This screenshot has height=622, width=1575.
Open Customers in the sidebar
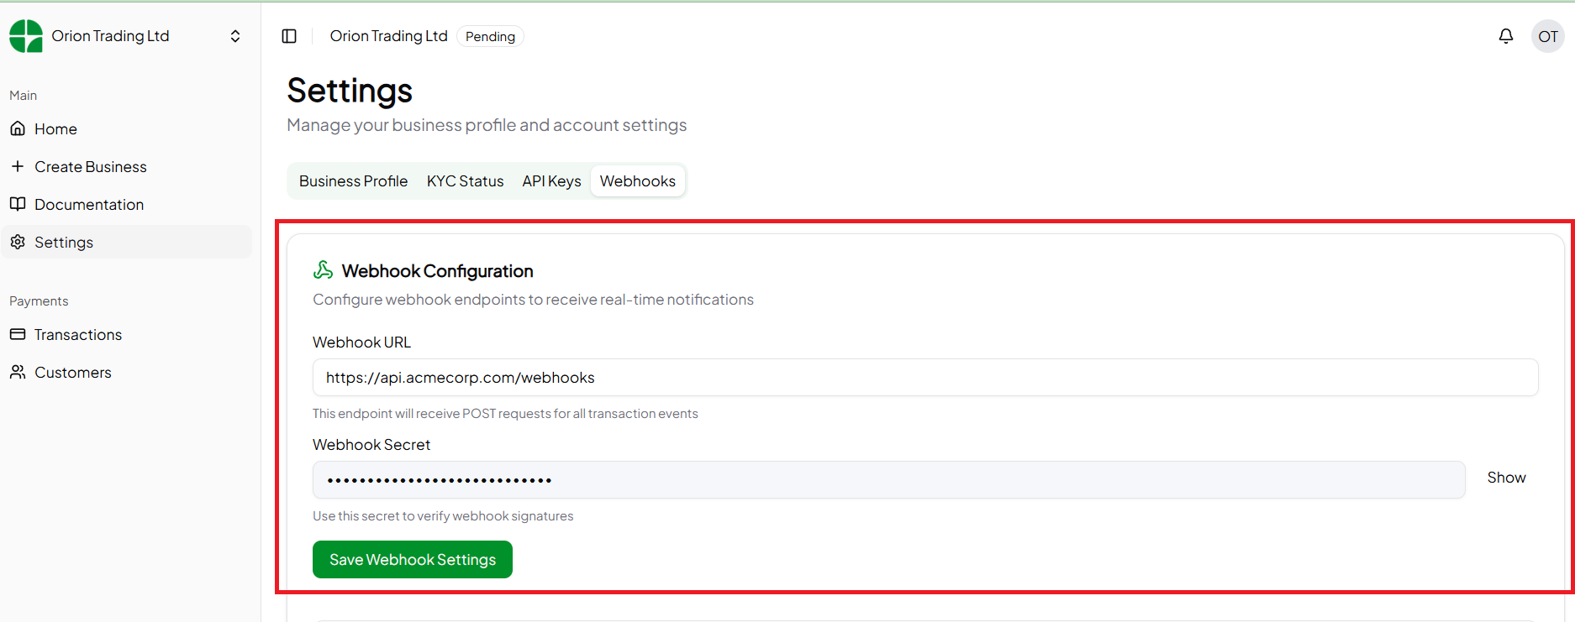(x=127, y=372)
